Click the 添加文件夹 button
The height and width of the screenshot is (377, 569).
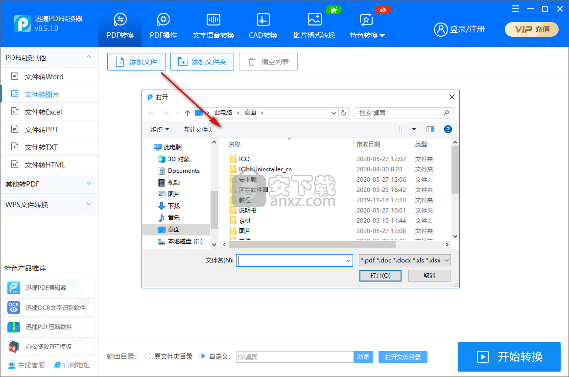202,62
